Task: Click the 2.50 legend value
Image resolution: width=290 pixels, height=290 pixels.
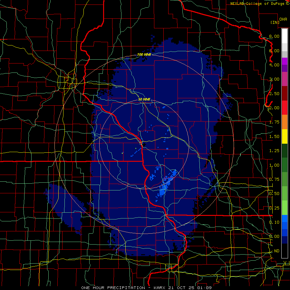Action: tap(274, 93)
